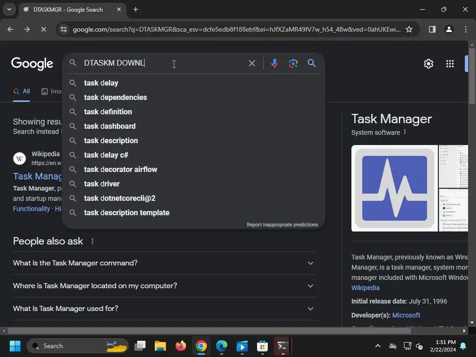Click Task Manager icon thumbnail
The height and width of the screenshot is (357, 476).
(394, 188)
